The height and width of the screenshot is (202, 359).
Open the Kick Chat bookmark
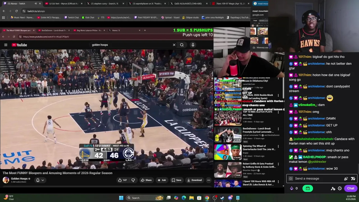click(x=88, y=17)
